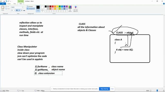Viewport: 165px width, 92px height.
Task: Open the File menu
Action: tap(3, 4)
